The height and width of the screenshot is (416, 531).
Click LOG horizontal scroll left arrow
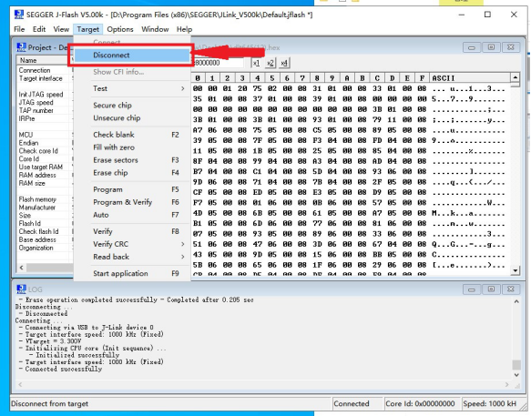coord(20,384)
